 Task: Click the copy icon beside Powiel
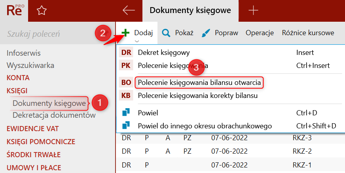point(126,113)
